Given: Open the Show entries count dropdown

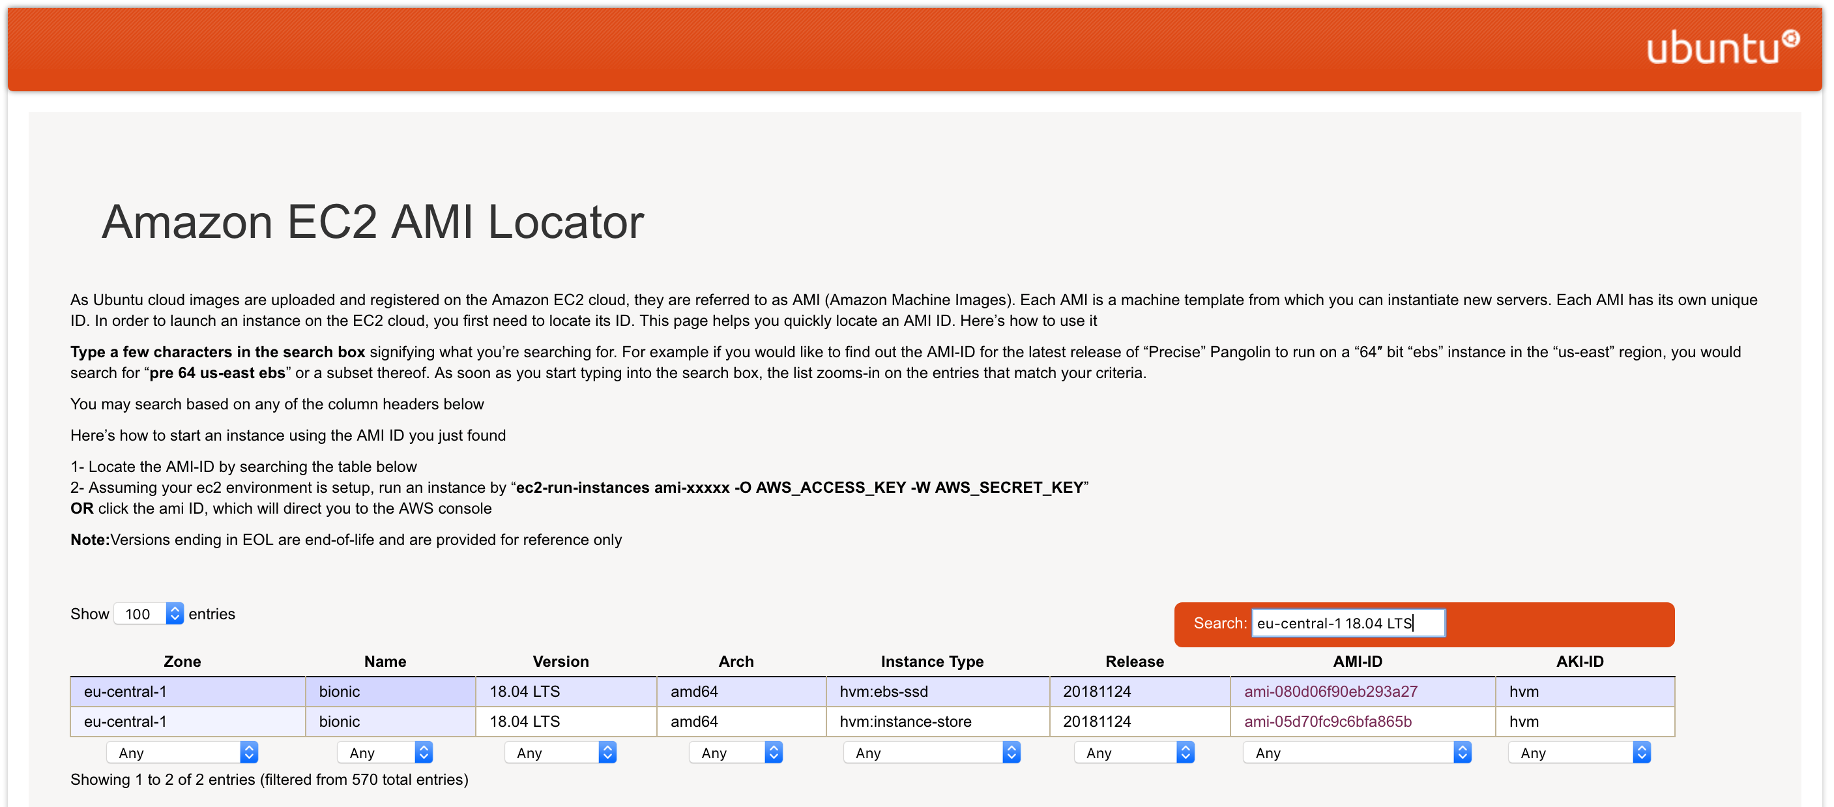Looking at the screenshot, I should tap(149, 613).
